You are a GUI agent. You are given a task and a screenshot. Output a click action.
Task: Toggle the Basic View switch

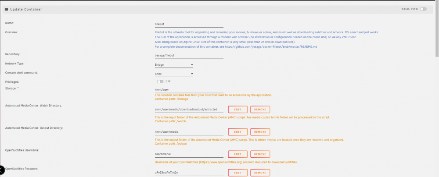pos(423,9)
